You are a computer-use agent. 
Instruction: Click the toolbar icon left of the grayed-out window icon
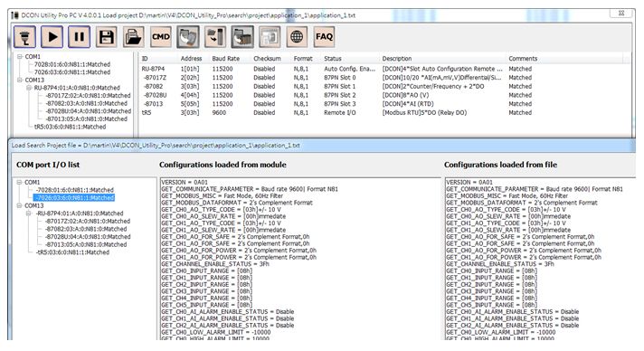pos(242,37)
